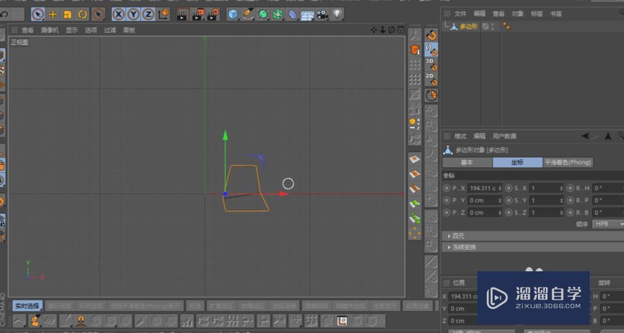Toggle P.Y keyframe radio circle
Viewport: 624px width, 333px height.
coord(447,201)
